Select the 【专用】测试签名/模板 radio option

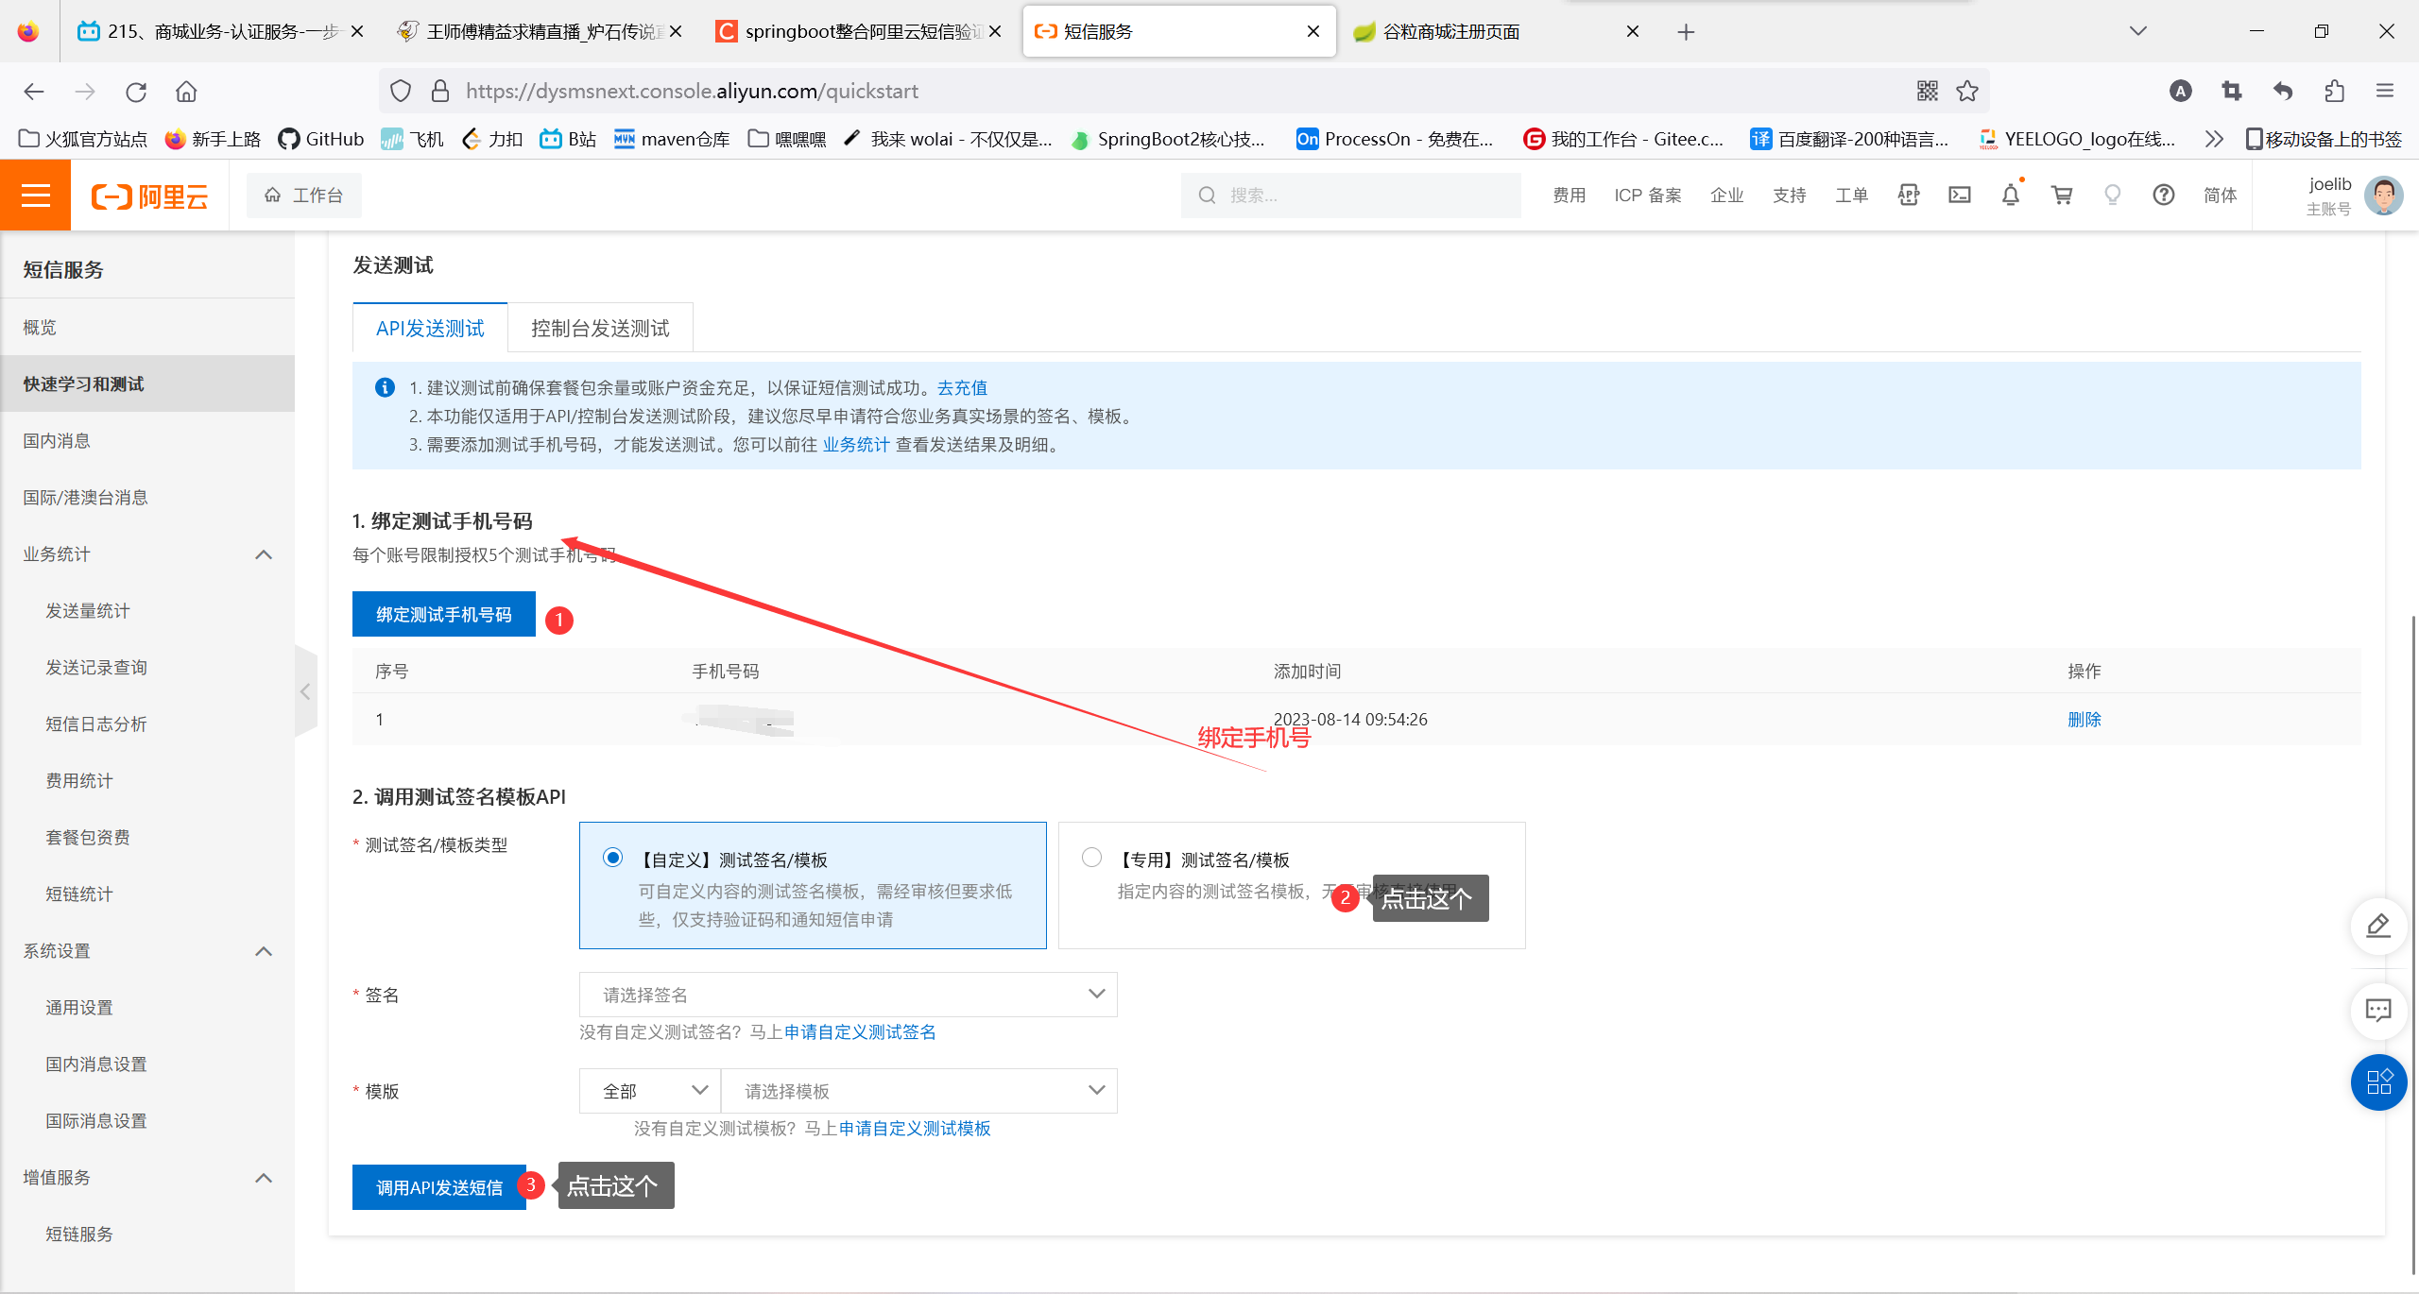pyautogui.click(x=1091, y=858)
